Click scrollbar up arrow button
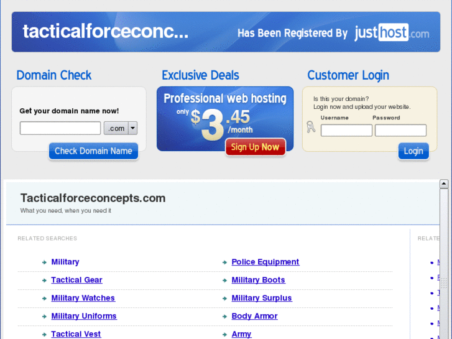This screenshot has width=452, height=339. point(444,183)
